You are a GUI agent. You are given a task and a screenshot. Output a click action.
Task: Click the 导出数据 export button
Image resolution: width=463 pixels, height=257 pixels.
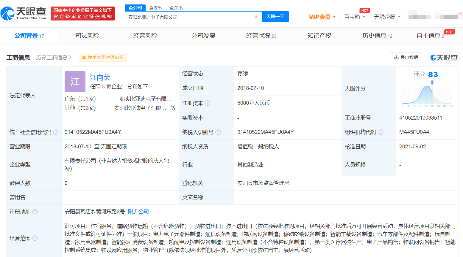point(406,58)
